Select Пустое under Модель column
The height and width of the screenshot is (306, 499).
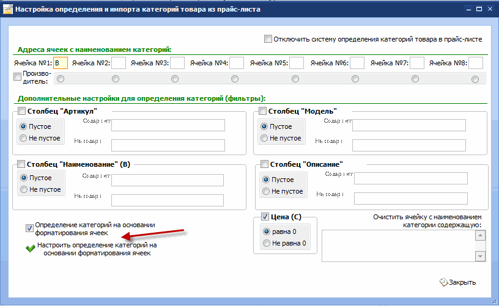pos(264,126)
